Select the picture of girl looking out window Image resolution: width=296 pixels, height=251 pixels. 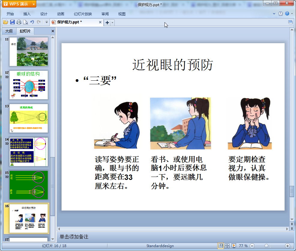180,123
